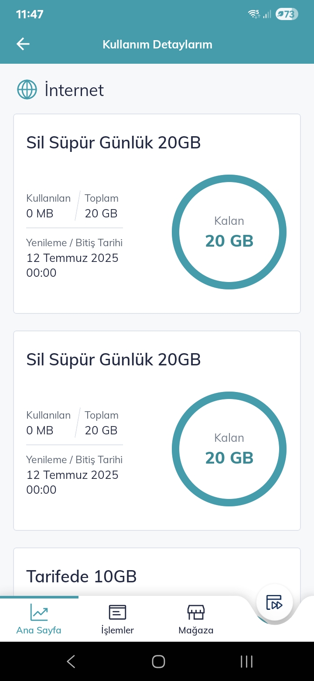Tap the İşlemler list icon
The image size is (314, 681).
tap(117, 612)
